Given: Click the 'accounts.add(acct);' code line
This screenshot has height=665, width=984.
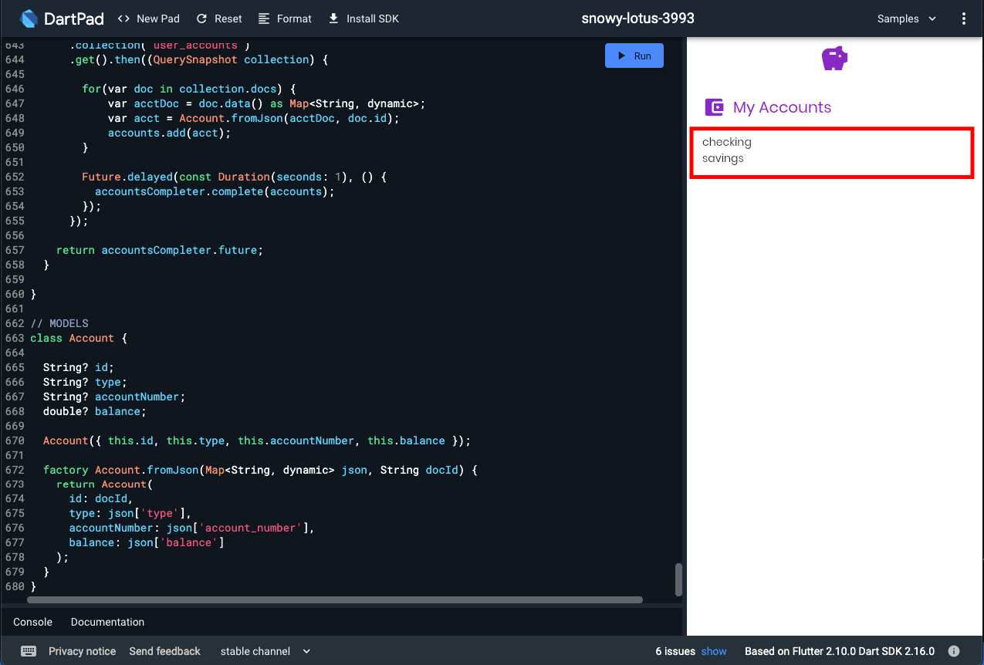Looking at the screenshot, I should [169, 133].
